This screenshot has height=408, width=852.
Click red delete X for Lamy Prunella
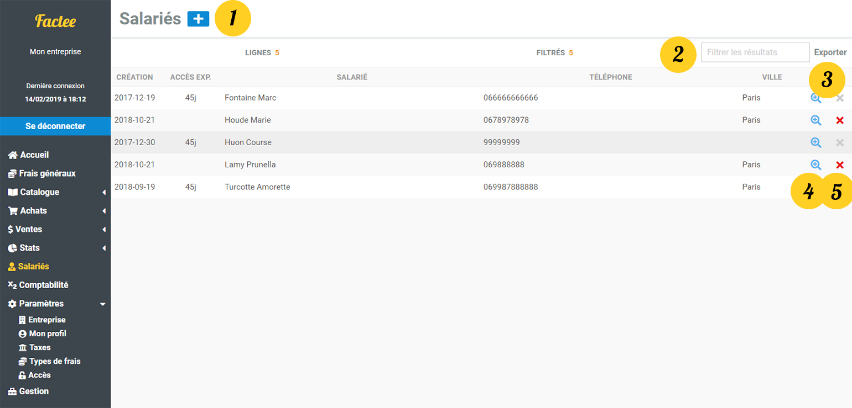click(839, 165)
